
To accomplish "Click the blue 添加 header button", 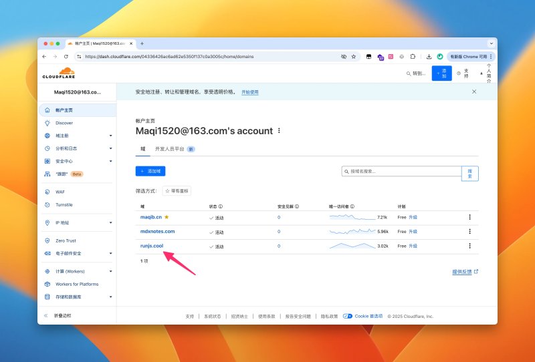I will tap(441, 73).
